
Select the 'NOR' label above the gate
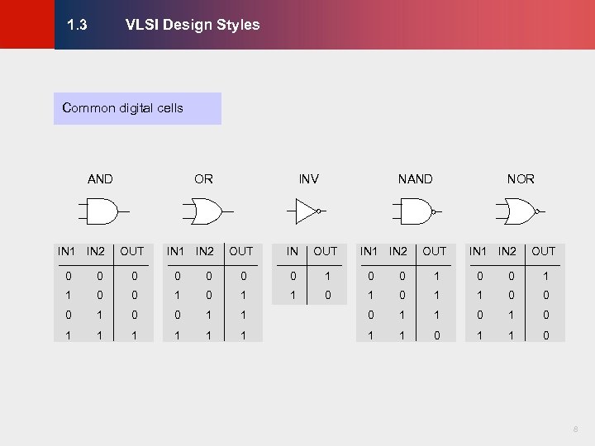(x=521, y=179)
